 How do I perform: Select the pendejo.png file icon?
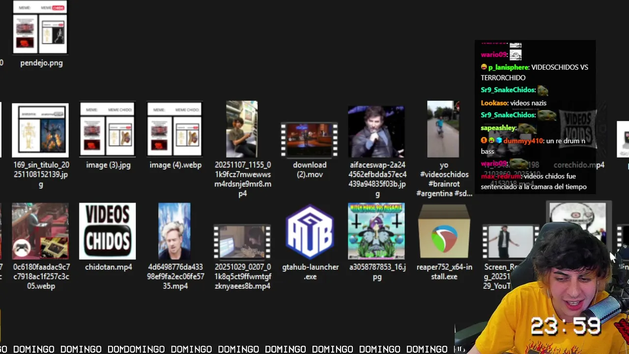(x=40, y=27)
